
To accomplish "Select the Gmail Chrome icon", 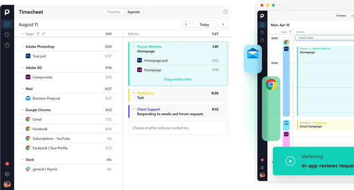I will tap(28, 119).
